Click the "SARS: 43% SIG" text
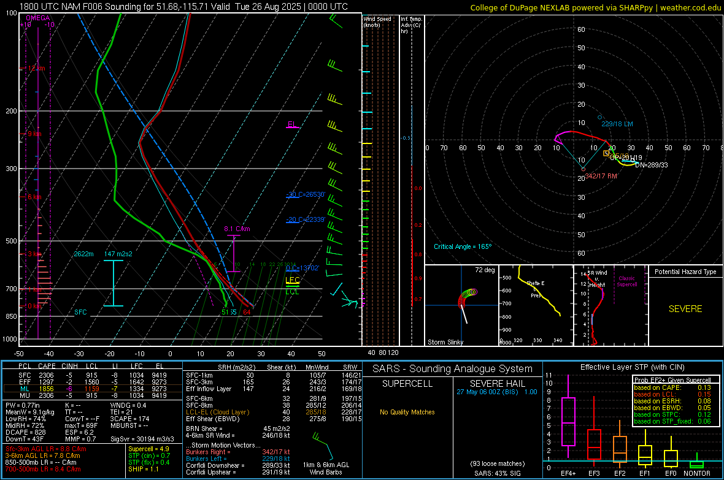This screenshot has width=724, height=480. pyautogui.click(x=497, y=473)
